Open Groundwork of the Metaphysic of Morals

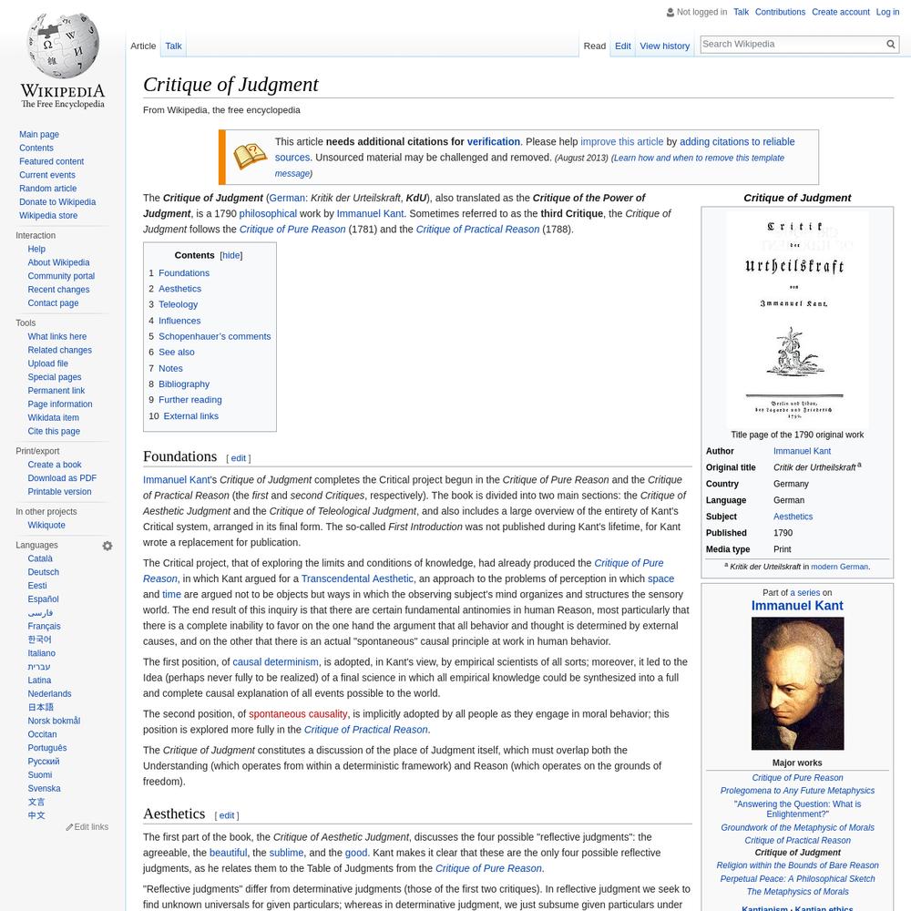[x=797, y=828]
